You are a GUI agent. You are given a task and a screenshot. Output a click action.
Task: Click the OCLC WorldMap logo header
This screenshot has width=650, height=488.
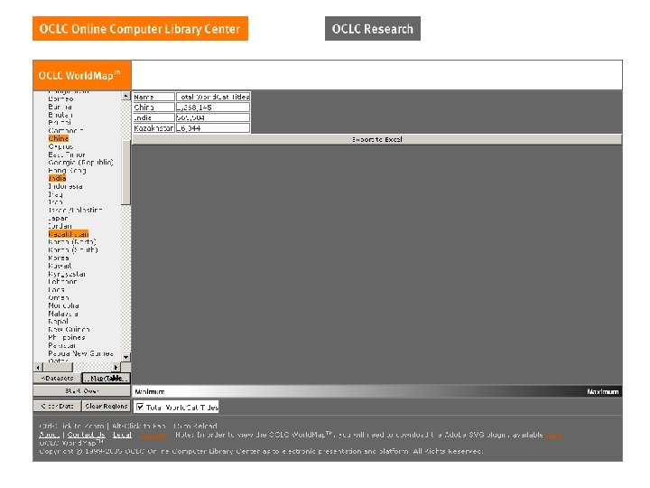coord(81,76)
